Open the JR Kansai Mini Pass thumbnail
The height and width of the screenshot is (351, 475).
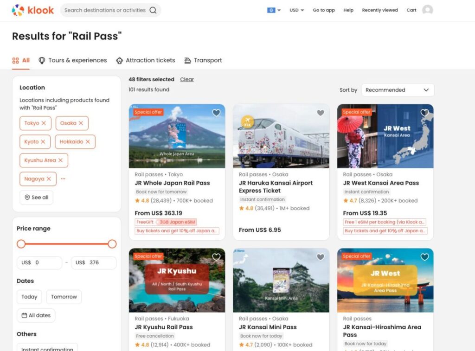tap(281, 281)
